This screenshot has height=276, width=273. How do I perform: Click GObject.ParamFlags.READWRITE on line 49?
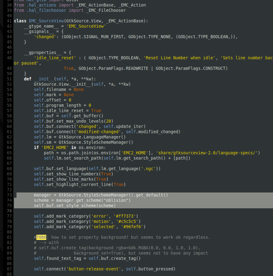(x=113, y=69)
